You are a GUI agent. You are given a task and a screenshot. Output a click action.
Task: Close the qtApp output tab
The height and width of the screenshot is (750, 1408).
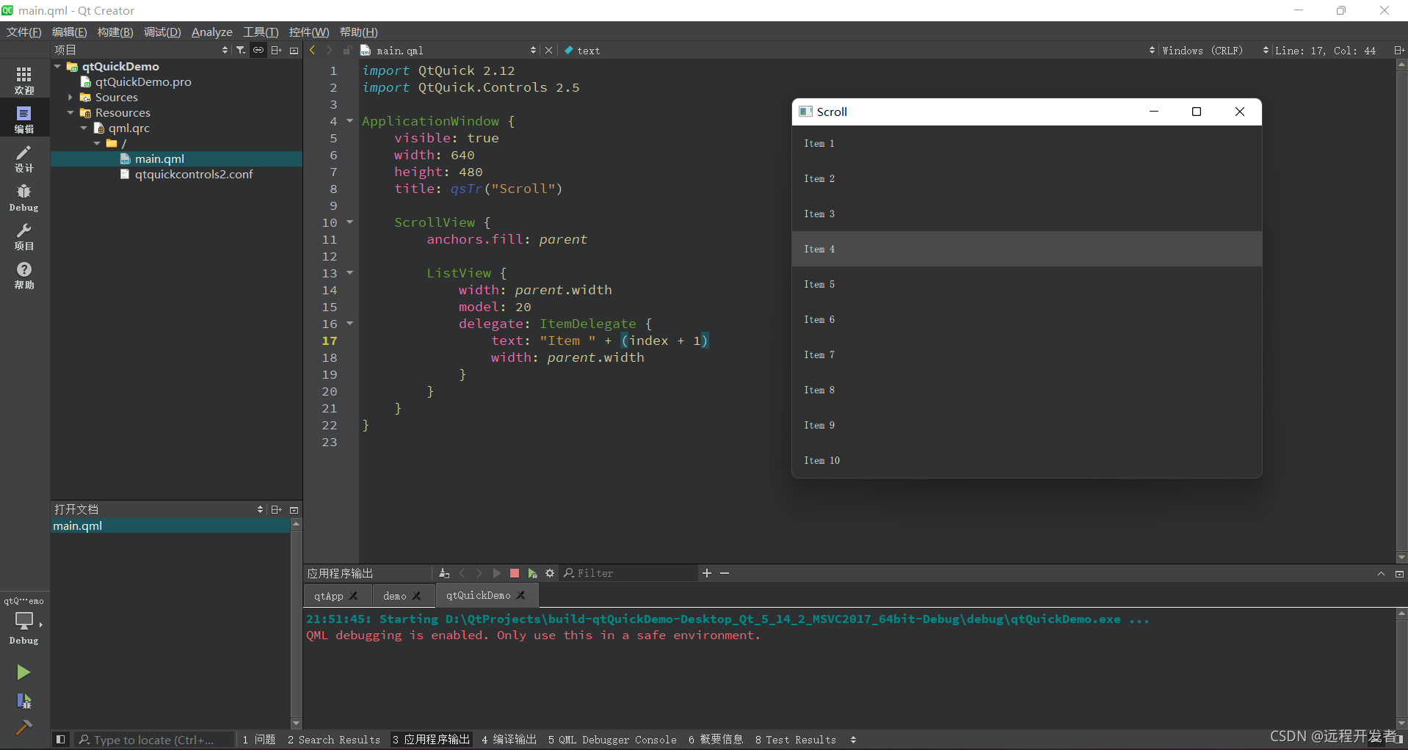click(x=354, y=595)
